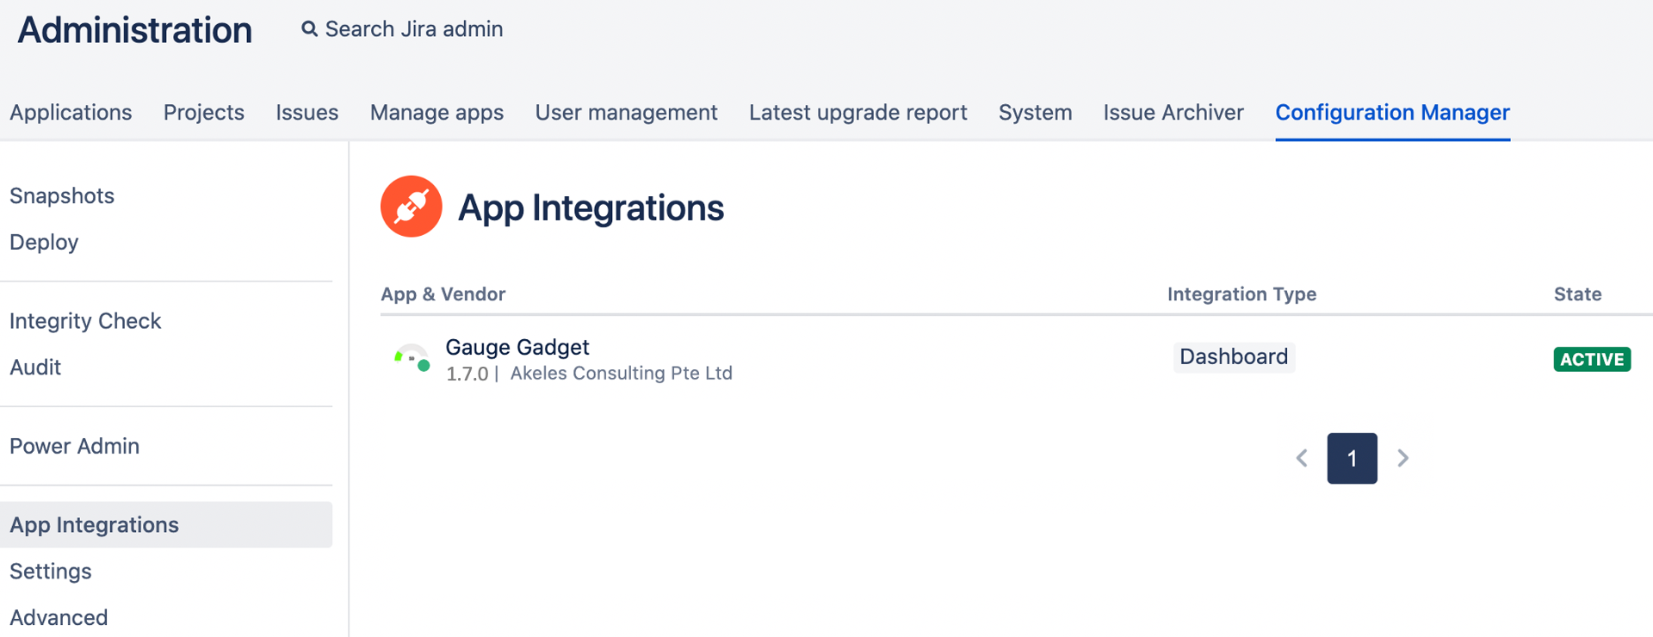Viewport: 1653px width, 637px height.
Task: Go to next page arrow
Action: (1402, 458)
